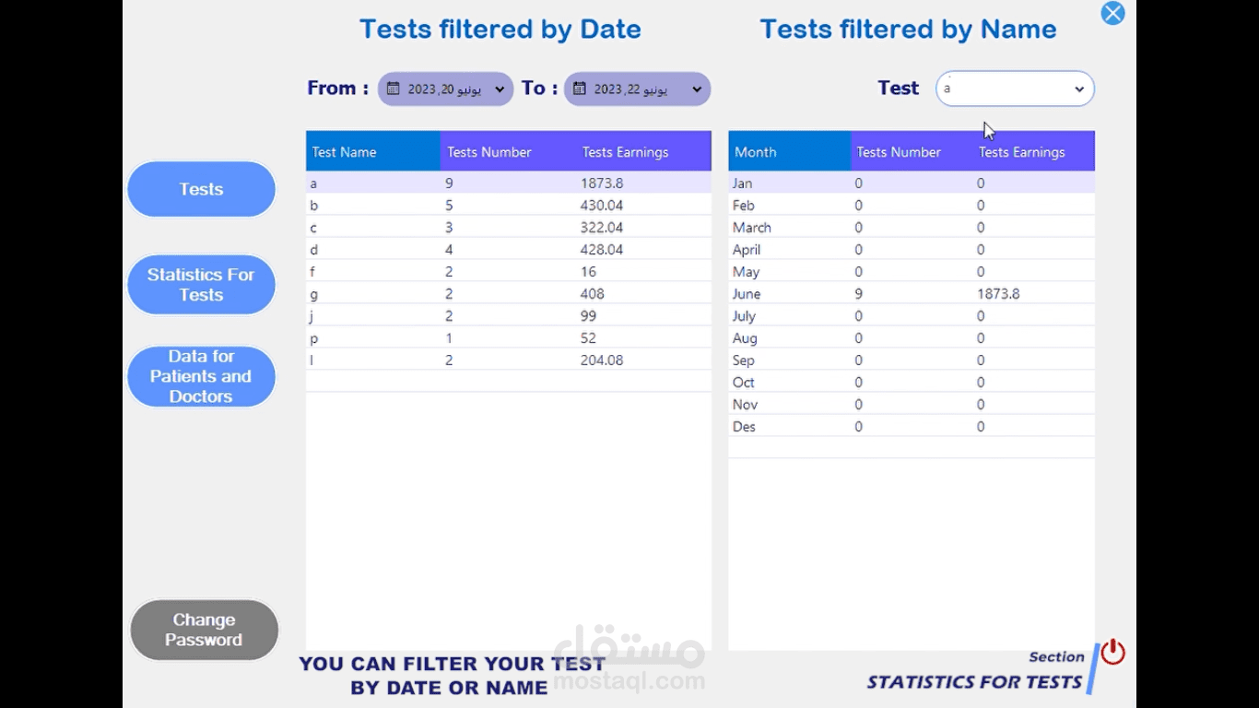Viewport: 1259px width, 708px height.
Task: Click the From date calendar icon
Action: pyautogui.click(x=394, y=88)
